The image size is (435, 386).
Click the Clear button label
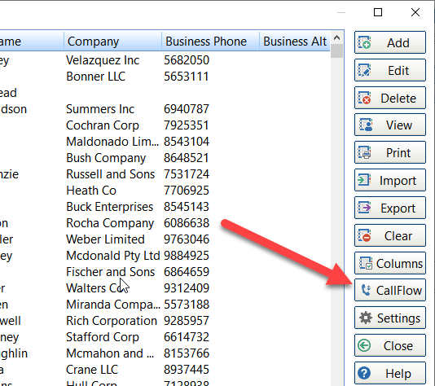coord(398,236)
